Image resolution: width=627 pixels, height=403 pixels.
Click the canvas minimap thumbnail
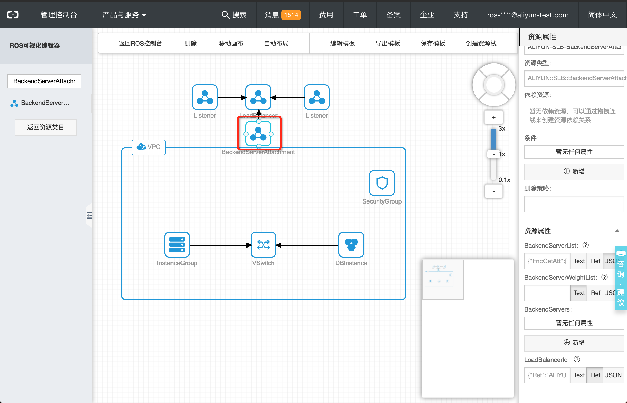pyautogui.click(x=443, y=279)
